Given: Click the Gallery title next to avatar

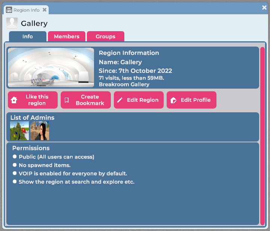Looking at the screenshot, I should [x=34, y=23].
